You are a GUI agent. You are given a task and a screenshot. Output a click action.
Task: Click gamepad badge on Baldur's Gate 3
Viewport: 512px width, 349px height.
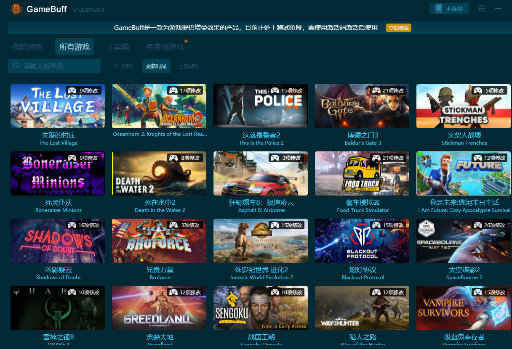pyautogui.click(x=376, y=90)
